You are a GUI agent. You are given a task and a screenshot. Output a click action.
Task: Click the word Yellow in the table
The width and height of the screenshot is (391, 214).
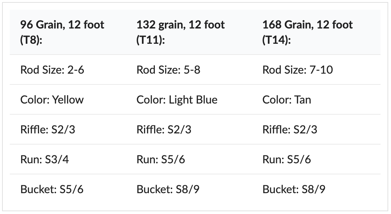click(x=68, y=100)
